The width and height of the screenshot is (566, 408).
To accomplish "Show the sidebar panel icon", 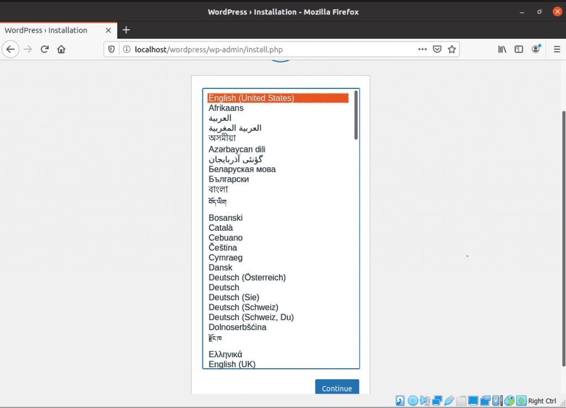I will (518, 49).
